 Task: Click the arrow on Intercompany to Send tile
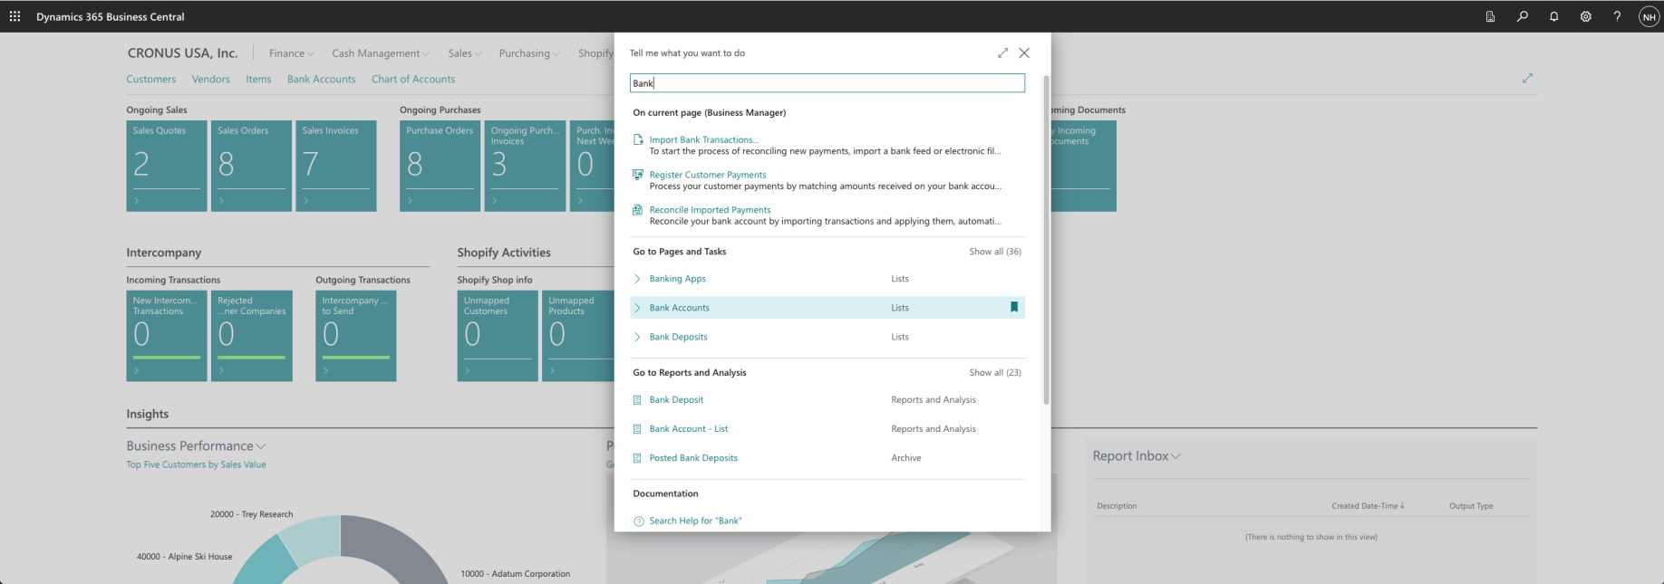click(326, 370)
